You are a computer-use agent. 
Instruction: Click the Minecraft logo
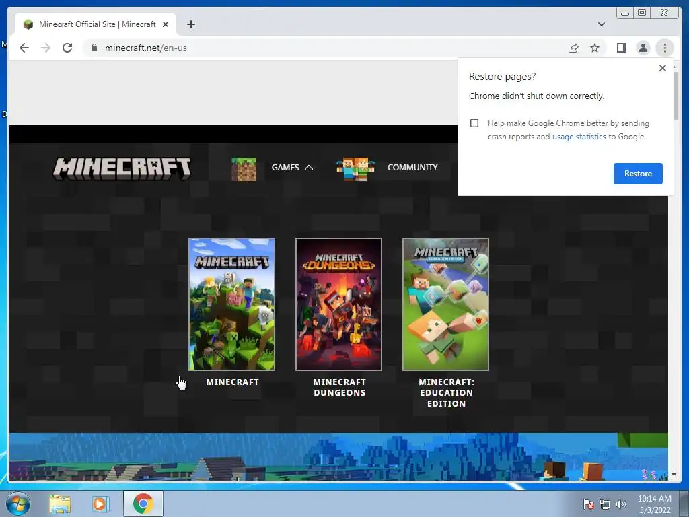point(122,168)
